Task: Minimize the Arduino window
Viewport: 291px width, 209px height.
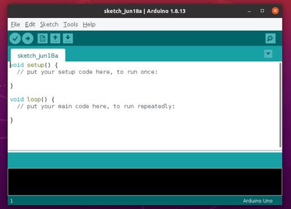Action: tap(249, 11)
